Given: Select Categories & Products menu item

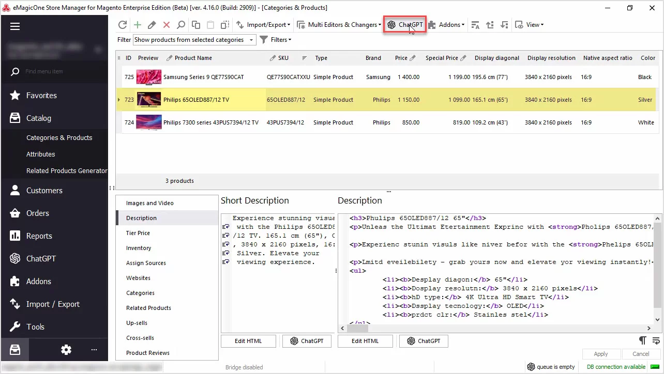Looking at the screenshot, I should coord(59,137).
